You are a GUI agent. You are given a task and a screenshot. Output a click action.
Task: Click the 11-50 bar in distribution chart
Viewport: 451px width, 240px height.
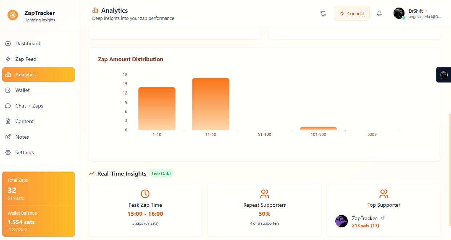pyautogui.click(x=211, y=104)
